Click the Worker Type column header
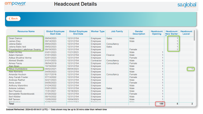Screen dimensions: 203x114 pyautogui.click(x=98, y=32)
